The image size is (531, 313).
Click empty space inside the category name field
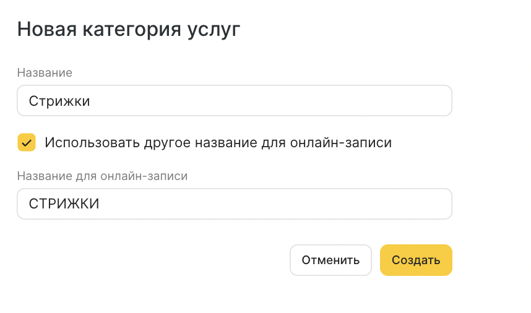pos(309,101)
